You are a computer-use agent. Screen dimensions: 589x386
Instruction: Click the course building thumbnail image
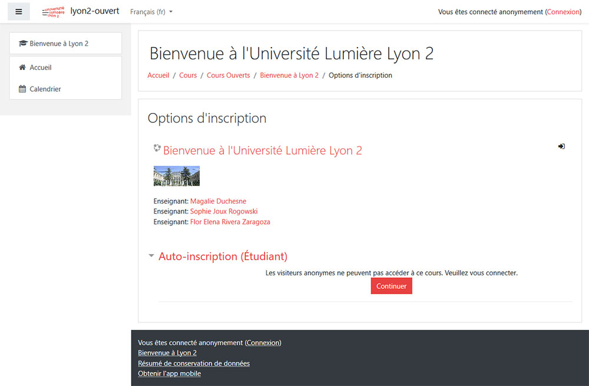[x=177, y=176]
